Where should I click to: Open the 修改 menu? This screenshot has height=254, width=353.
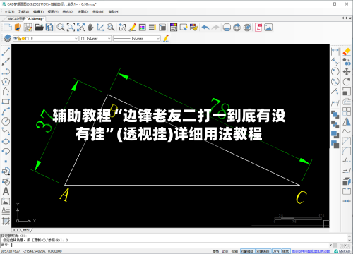pyautogui.click(x=98, y=11)
